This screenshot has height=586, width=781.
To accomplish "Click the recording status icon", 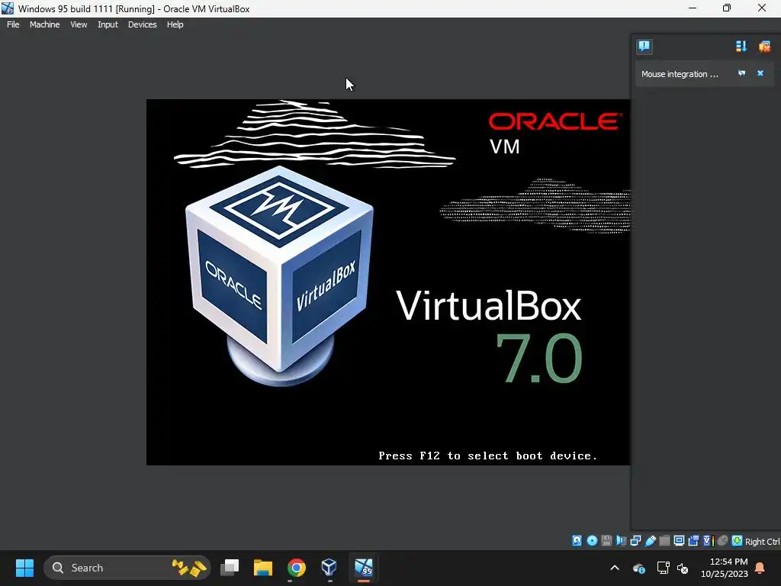I will [693, 541].
